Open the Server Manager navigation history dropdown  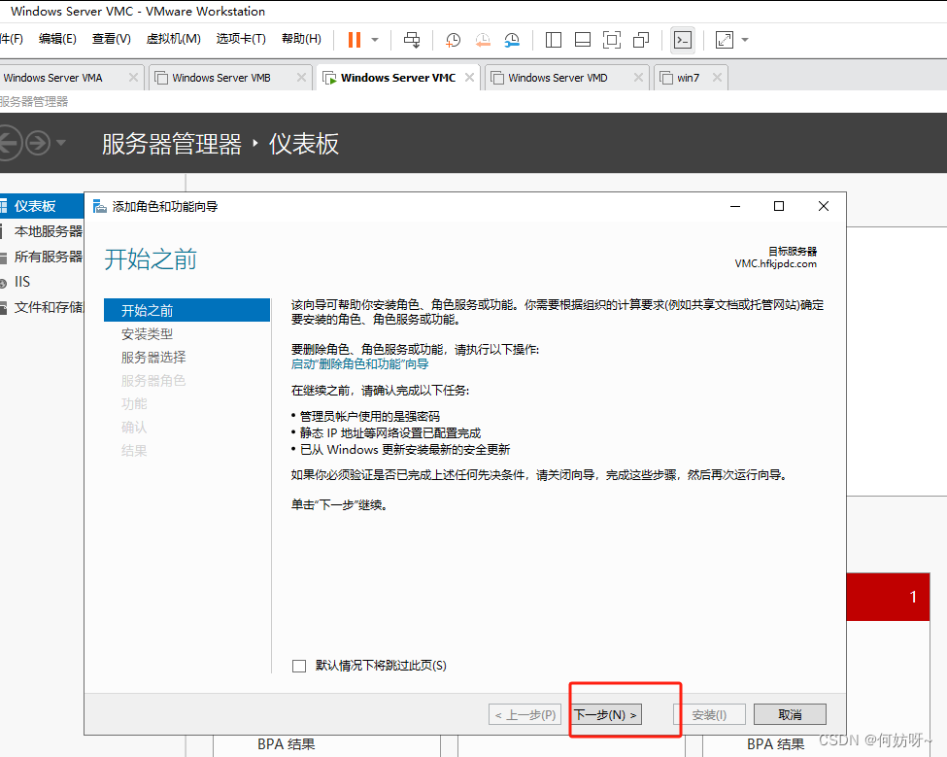coord(61,144)
